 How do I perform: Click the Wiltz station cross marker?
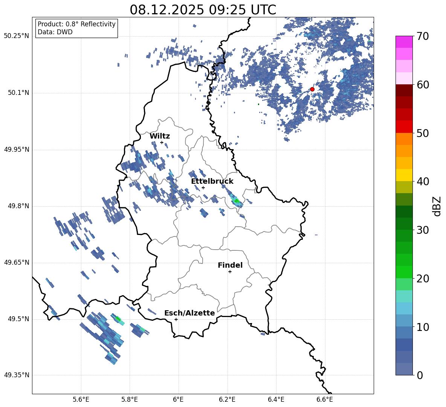(162, 142)
